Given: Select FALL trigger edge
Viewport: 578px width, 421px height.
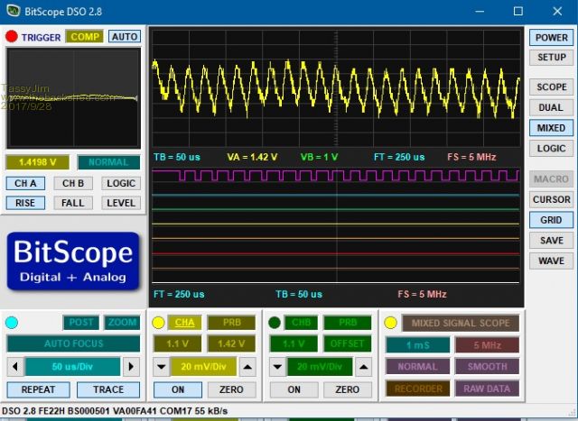Looking at the screenshot, I should pos(73,203).
